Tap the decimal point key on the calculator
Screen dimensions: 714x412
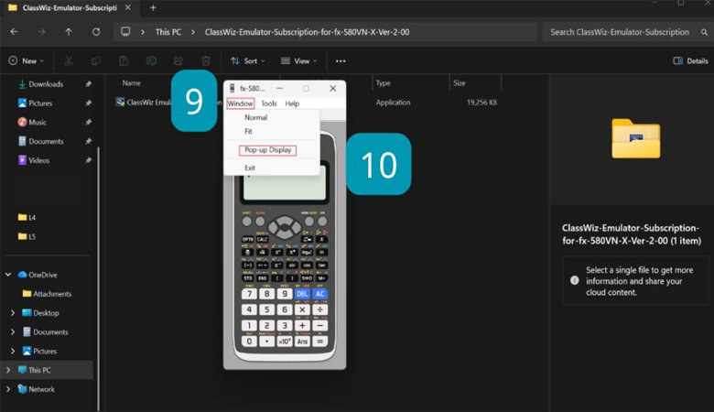click(x=267, y=341)
